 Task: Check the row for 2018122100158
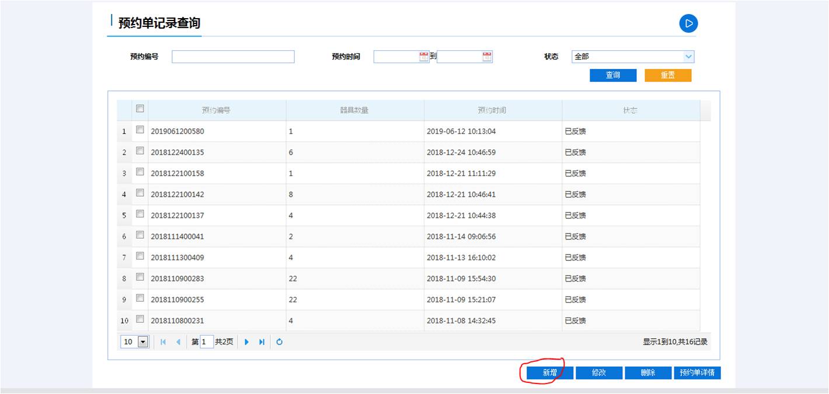[140, 172]
